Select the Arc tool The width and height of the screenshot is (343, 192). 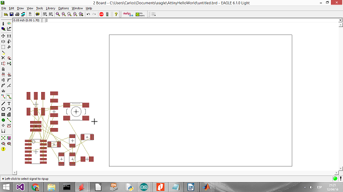(x=9, y=109)
